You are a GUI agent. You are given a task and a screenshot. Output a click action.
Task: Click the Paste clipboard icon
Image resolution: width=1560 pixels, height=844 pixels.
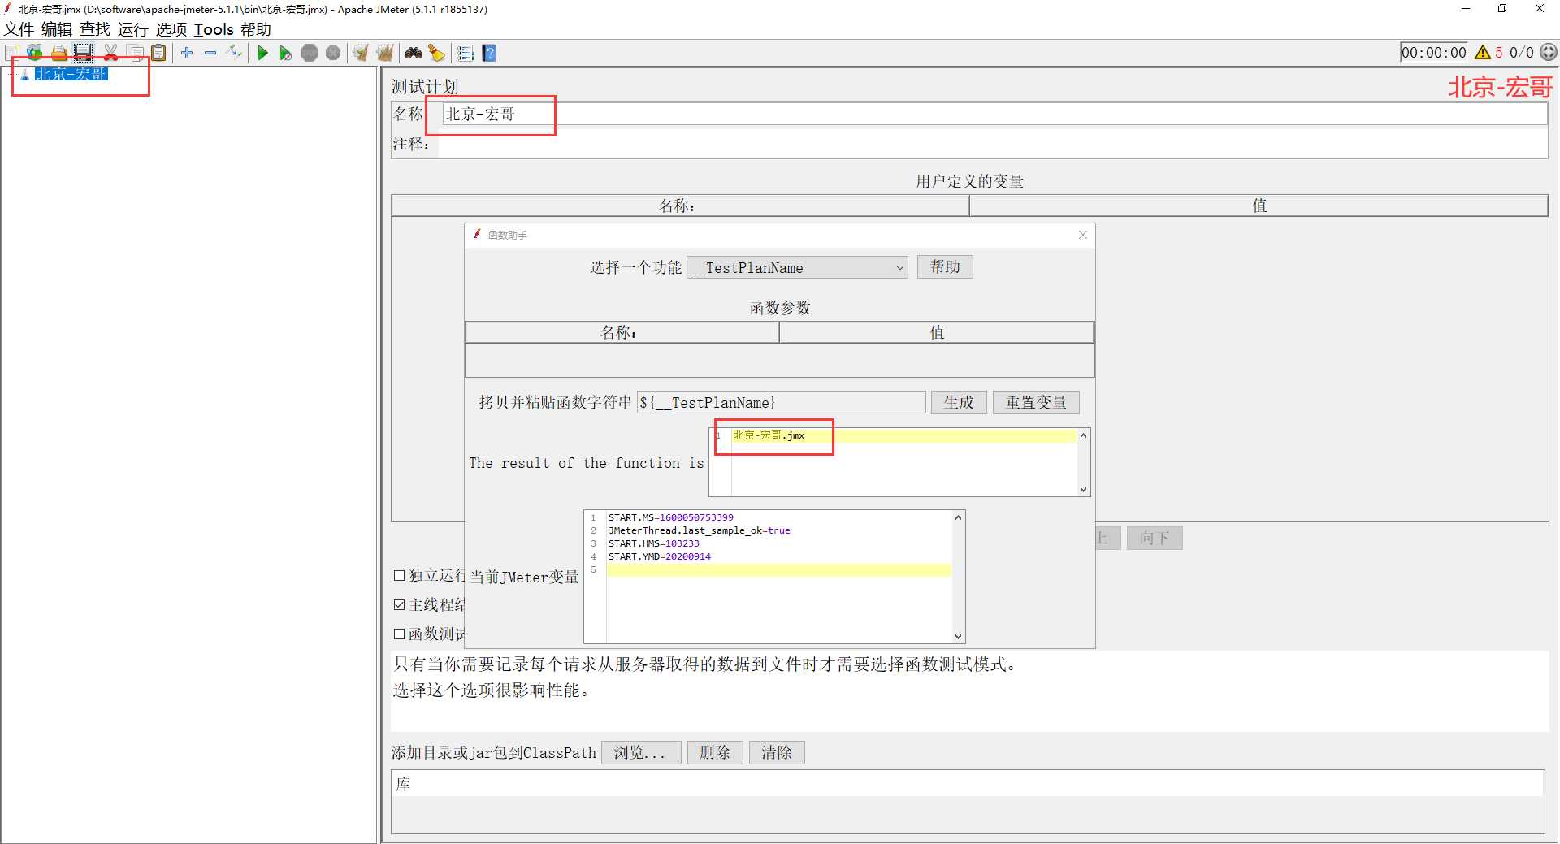(159, 53)
